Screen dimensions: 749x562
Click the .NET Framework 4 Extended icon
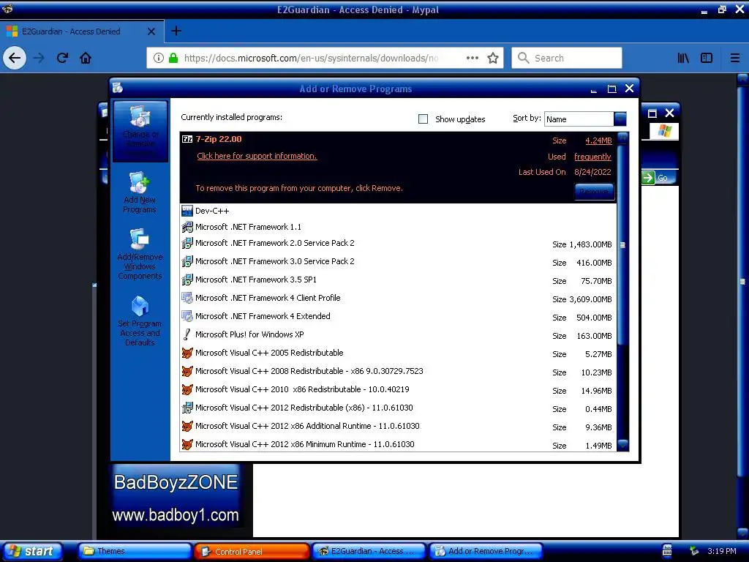coord(187,316)
